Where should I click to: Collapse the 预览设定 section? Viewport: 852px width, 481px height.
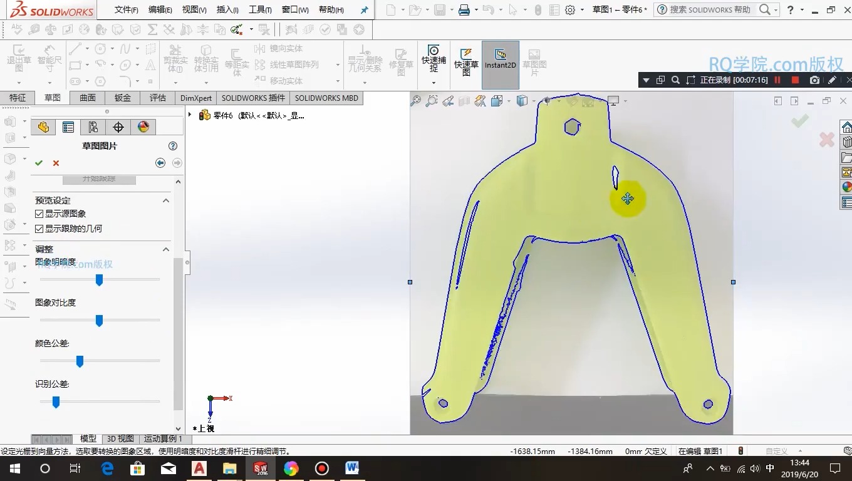point(165,200)
